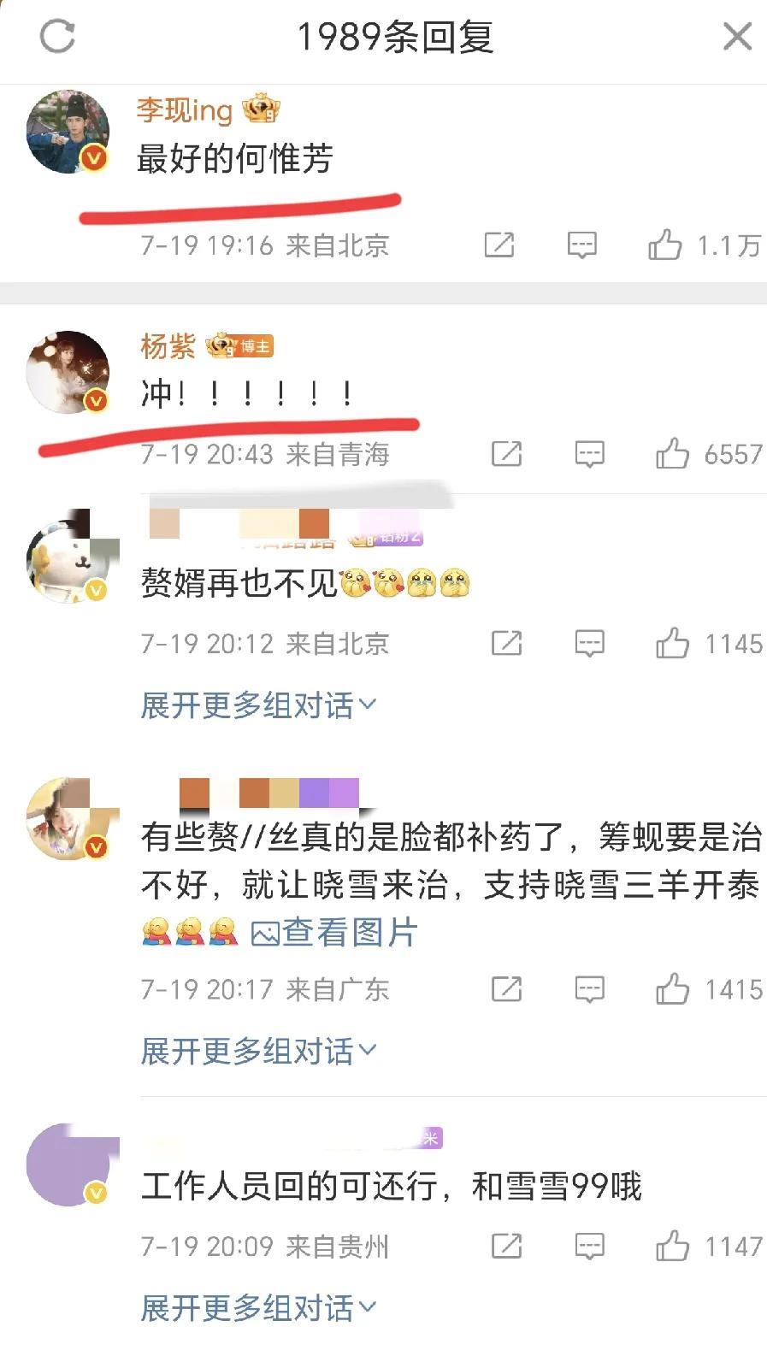Reply to 李现ing's comment using comment icon
The width and height of the screenshot is (767, 1362).
581,245
